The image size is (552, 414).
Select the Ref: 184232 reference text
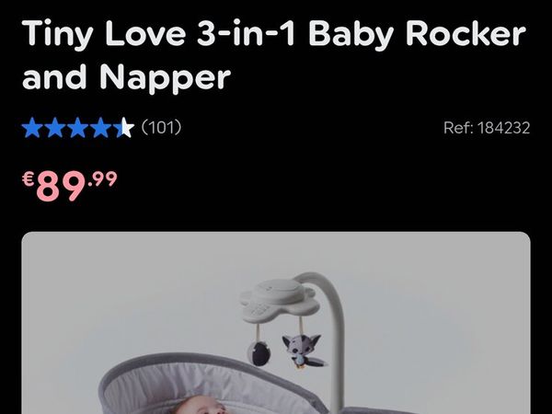pyautogui.click(x=487, y=128)
